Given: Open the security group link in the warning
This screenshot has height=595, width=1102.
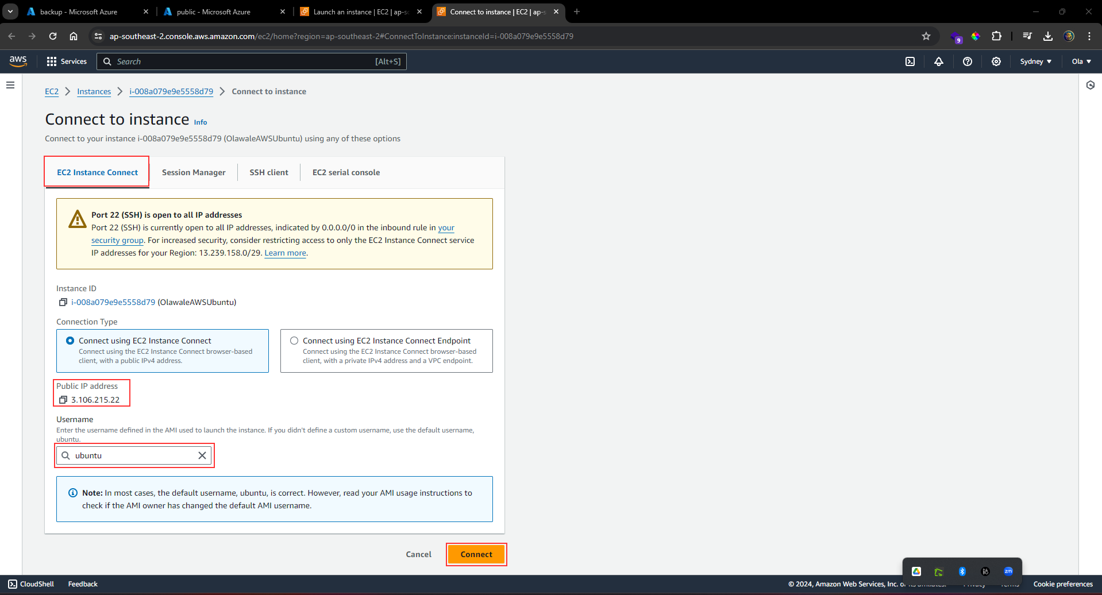Looking at the screenshot, I should (273, 234).
